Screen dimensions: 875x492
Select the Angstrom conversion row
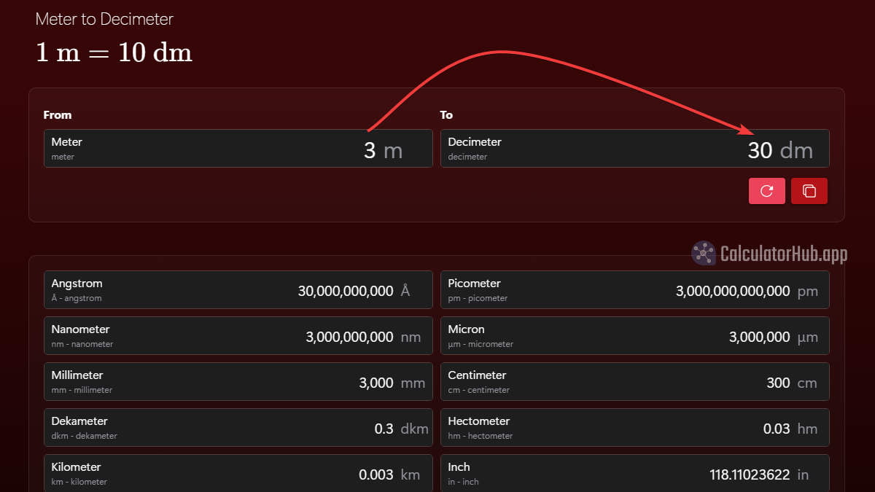coord(238,289)
